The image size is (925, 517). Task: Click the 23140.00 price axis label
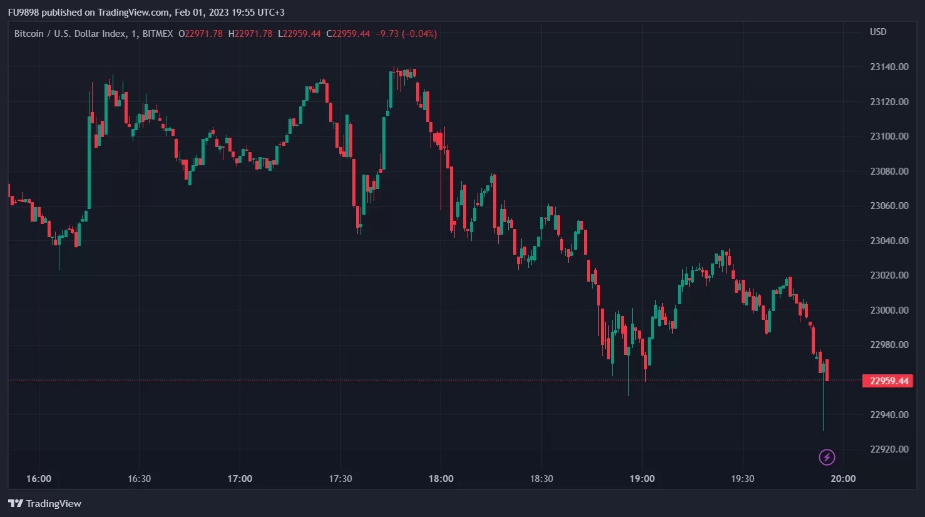[x=889, y=67]
